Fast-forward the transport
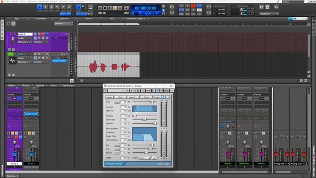This screenshot has width=316, height=178. click(x=119, y=8)
